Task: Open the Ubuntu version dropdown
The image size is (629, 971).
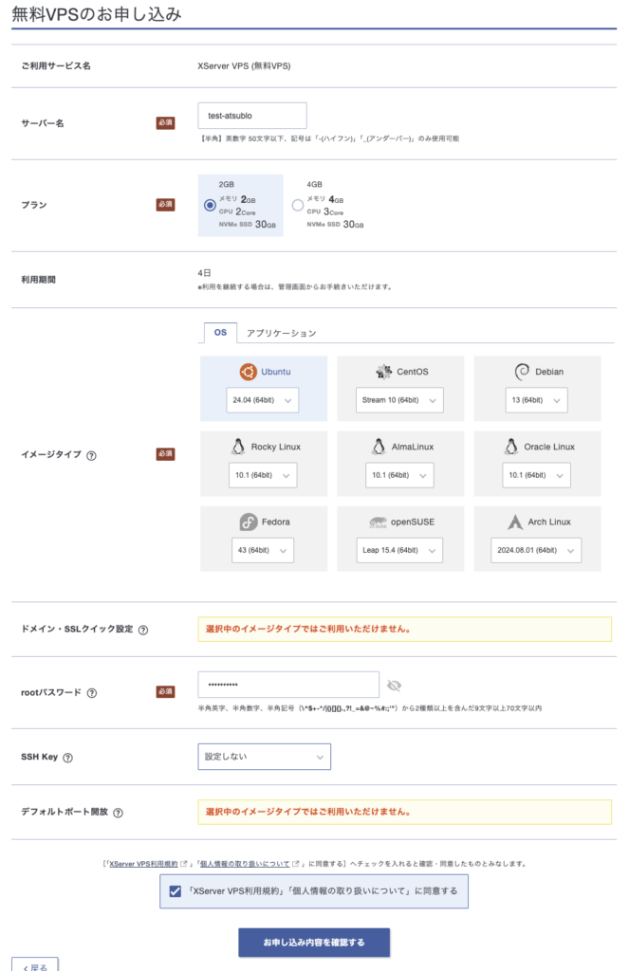Action: pos(263,400)
